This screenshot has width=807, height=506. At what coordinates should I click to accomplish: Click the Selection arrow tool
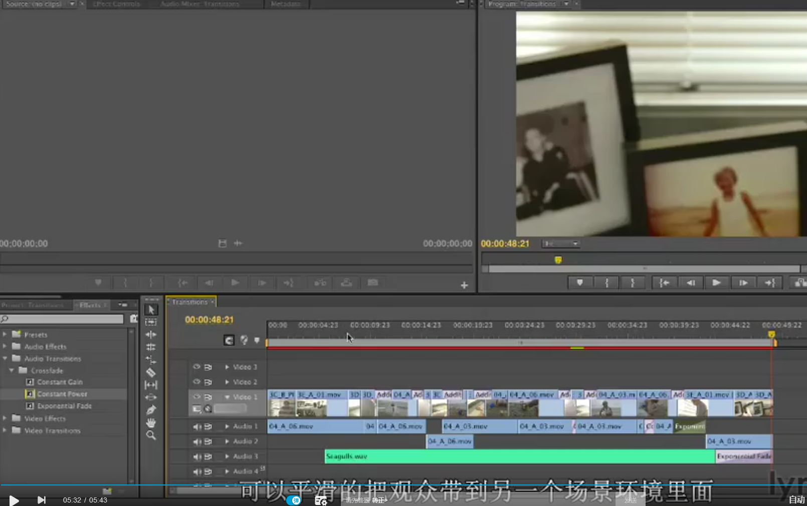pyautogui.click(x=151, y=310)
